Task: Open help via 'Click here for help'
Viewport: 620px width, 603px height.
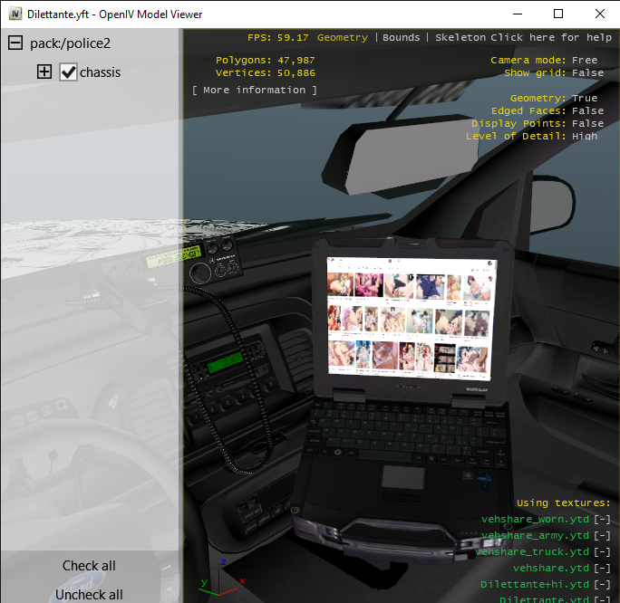Action: pyautogui.click(x=551, y=38)
